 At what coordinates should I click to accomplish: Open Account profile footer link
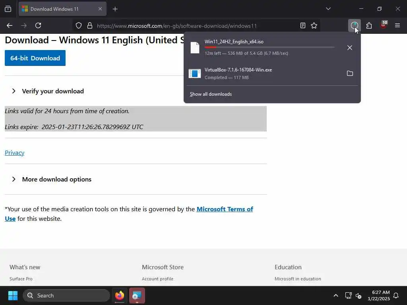coord(157,279)
